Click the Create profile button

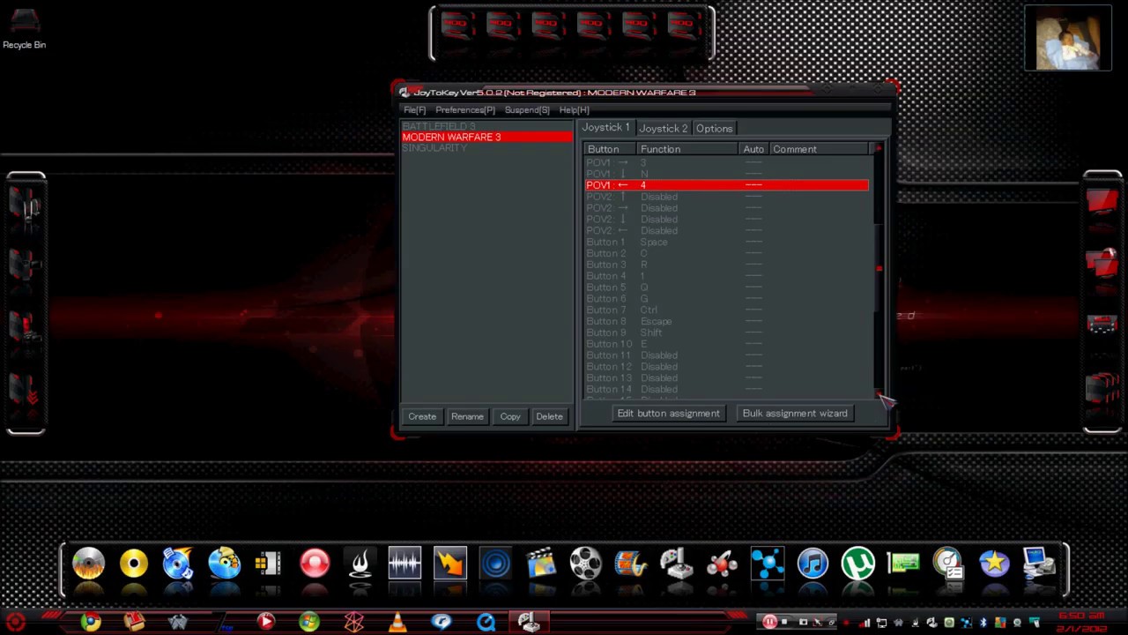tap(422, 416)
